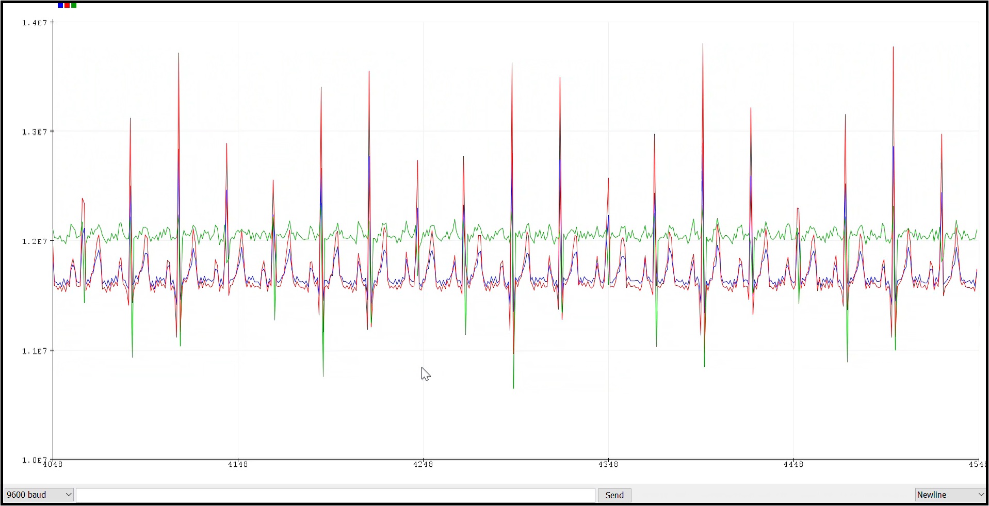Viewport: 989px width, 506px height.
Task: Click the 1.2E7 y-axis label
Action: tap(35, 241)
